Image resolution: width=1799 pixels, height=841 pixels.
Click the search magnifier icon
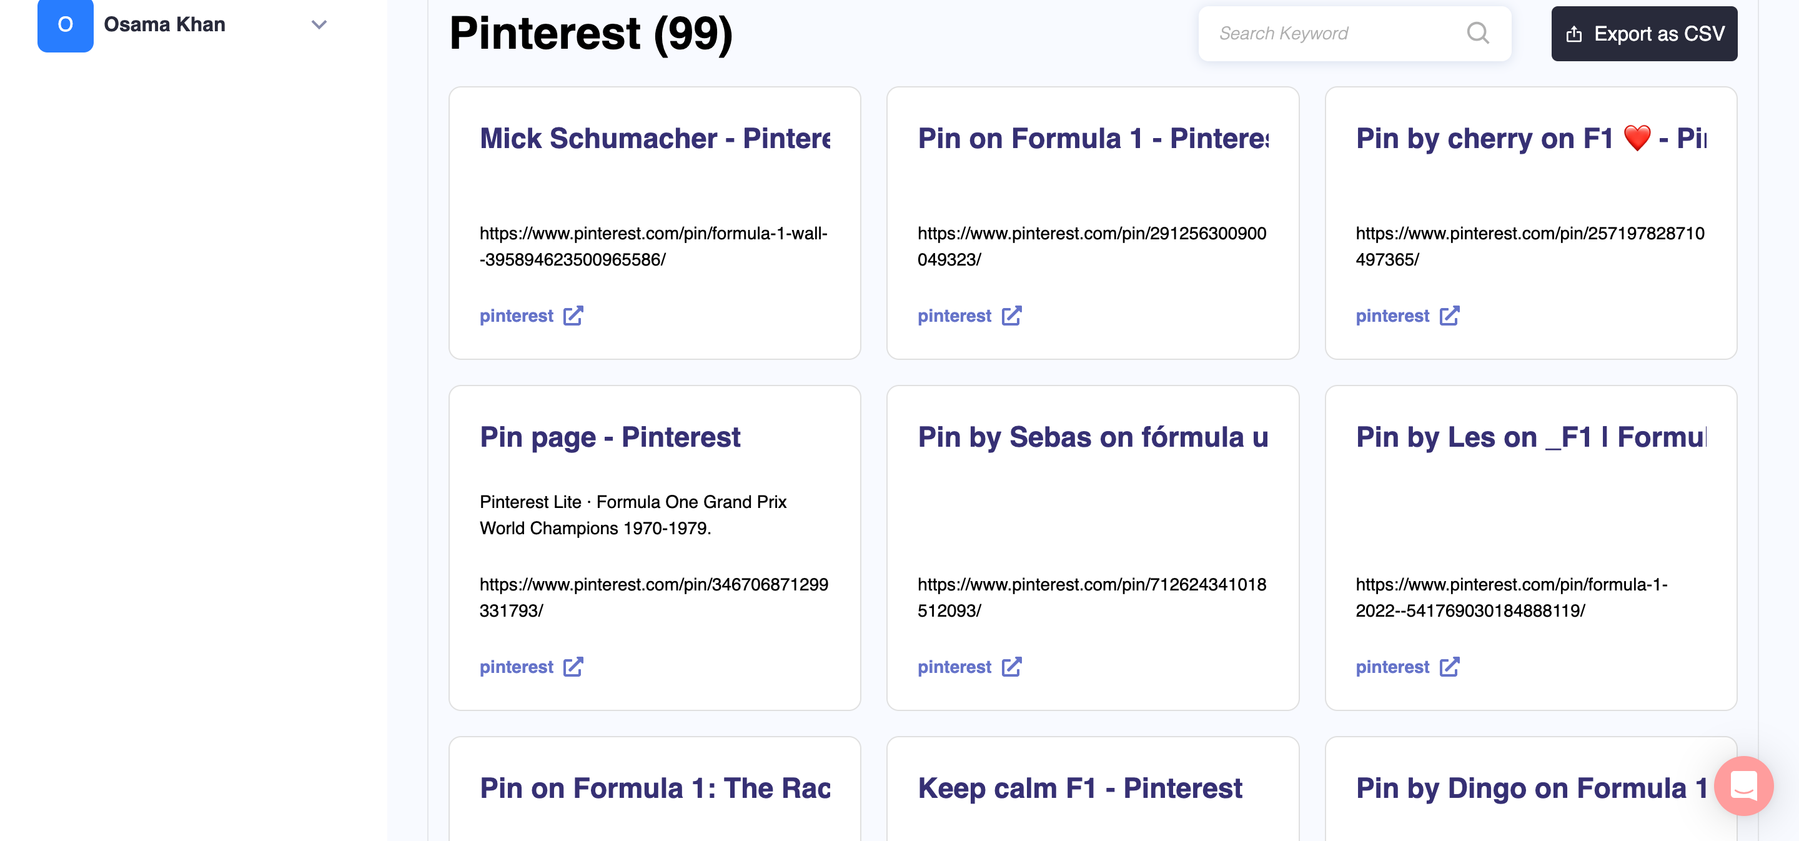pos(1477,33)
